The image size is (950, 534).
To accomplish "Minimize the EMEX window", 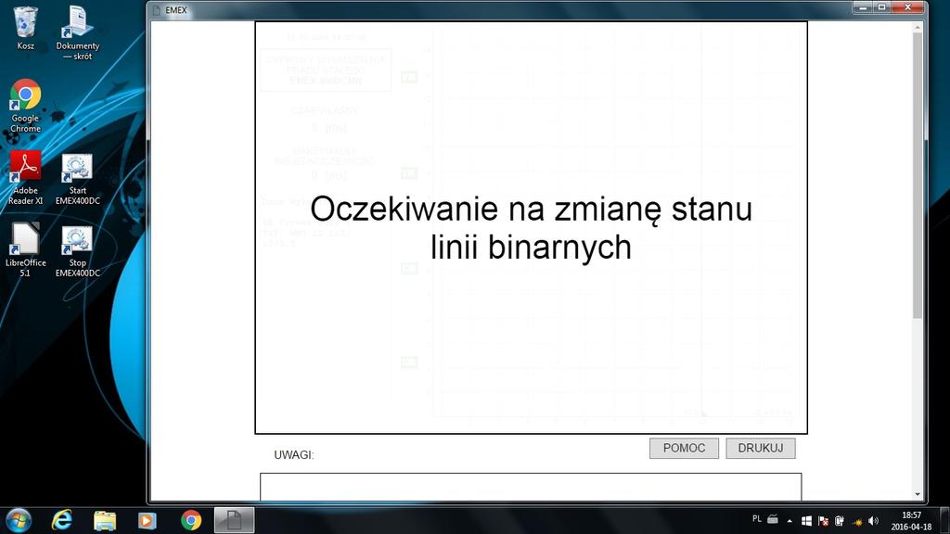I will click(x=863, y=7).
